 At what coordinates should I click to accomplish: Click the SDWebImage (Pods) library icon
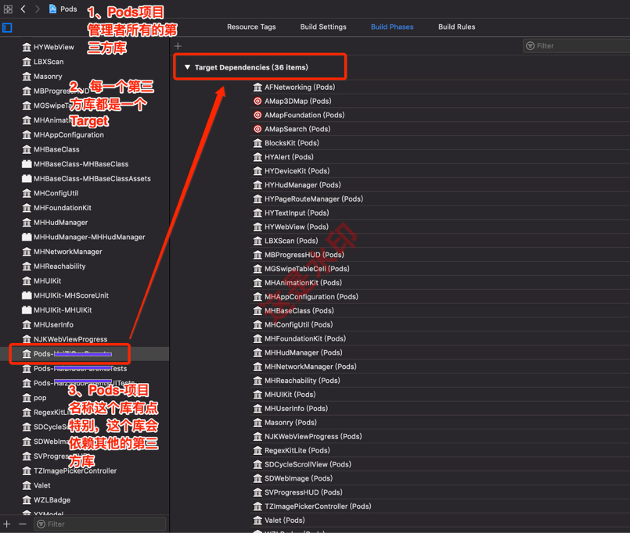point(257,478)
